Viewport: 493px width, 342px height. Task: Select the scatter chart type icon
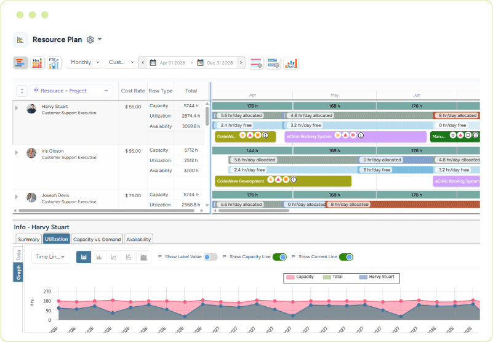click(129, 257)
